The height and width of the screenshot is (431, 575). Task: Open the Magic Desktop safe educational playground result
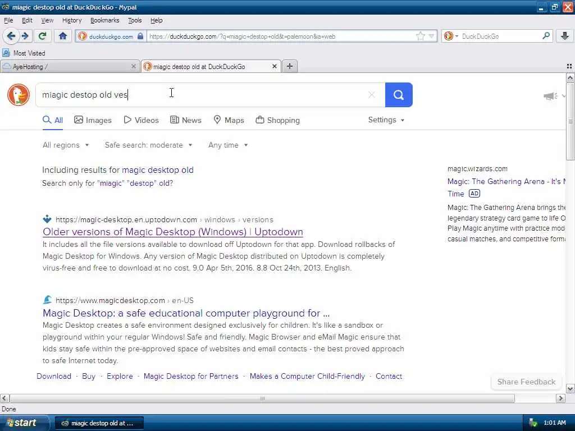click(186, 313)
